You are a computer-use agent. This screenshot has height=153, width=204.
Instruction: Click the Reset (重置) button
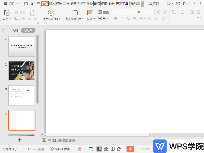coord(104,12)
